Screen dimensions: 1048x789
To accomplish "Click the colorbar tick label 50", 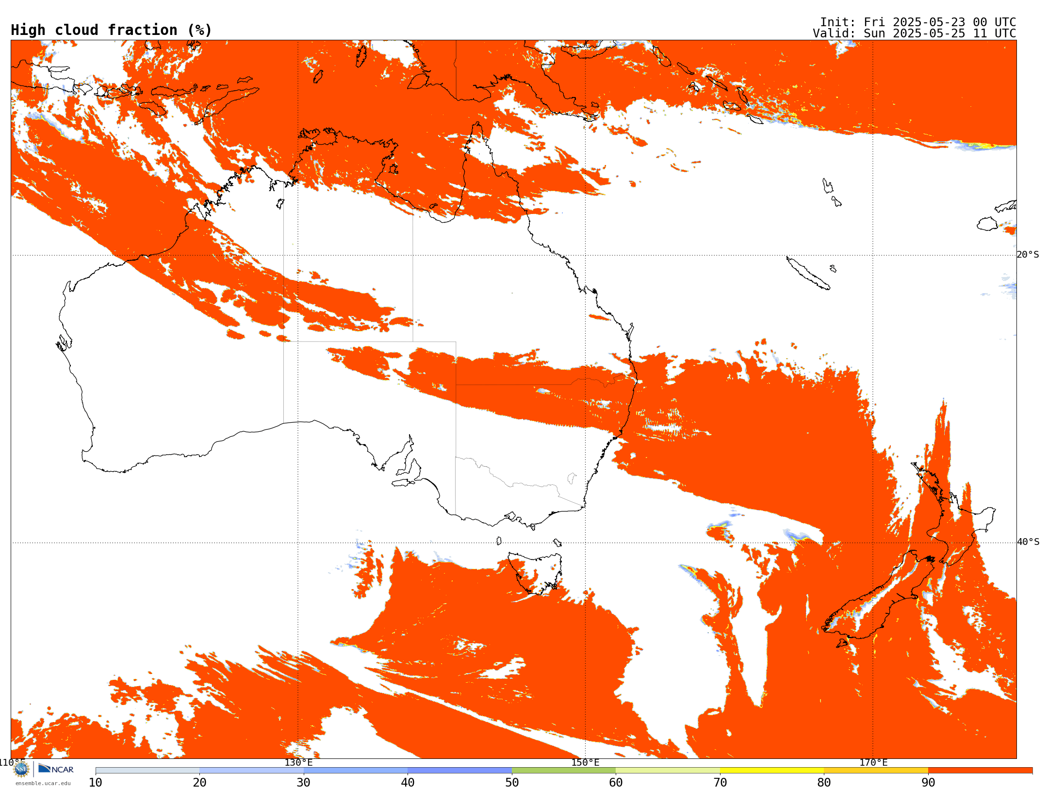I will 512,783.
